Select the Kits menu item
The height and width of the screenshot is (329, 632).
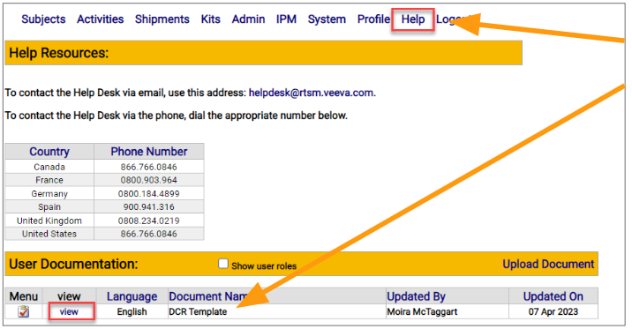click(211, 19)
